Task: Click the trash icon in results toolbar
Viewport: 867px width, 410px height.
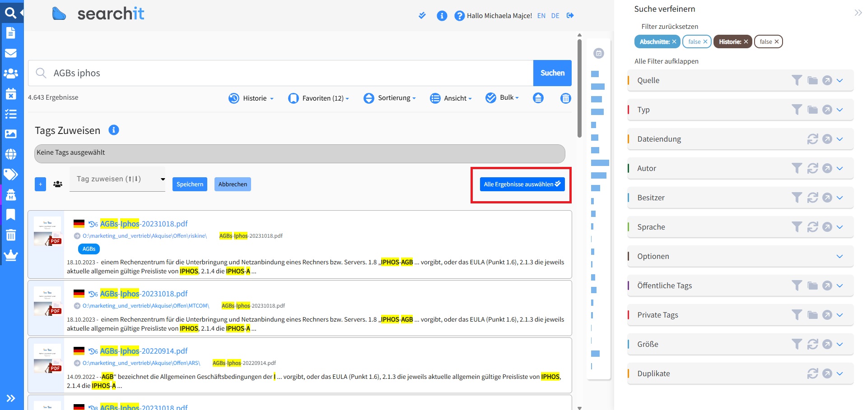Action: 565,98
